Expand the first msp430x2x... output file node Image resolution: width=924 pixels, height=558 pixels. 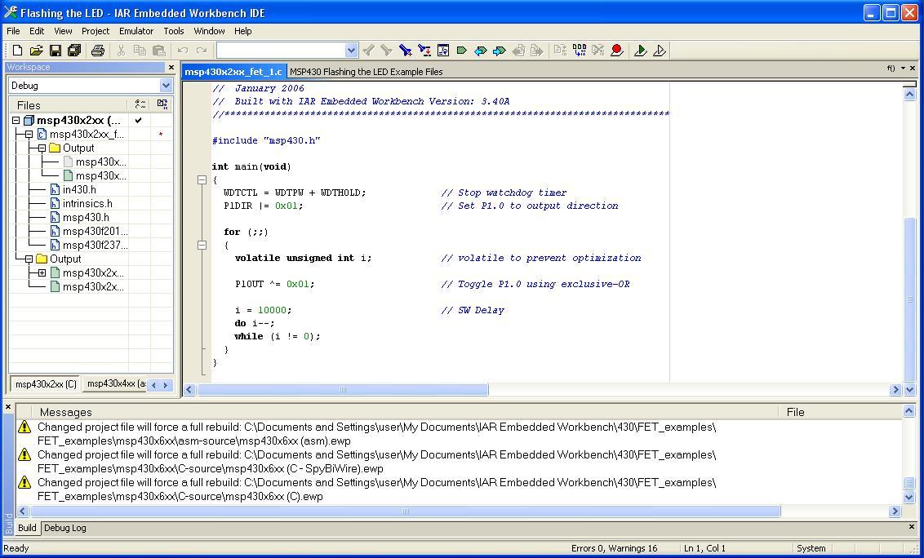tap(42, 272)
